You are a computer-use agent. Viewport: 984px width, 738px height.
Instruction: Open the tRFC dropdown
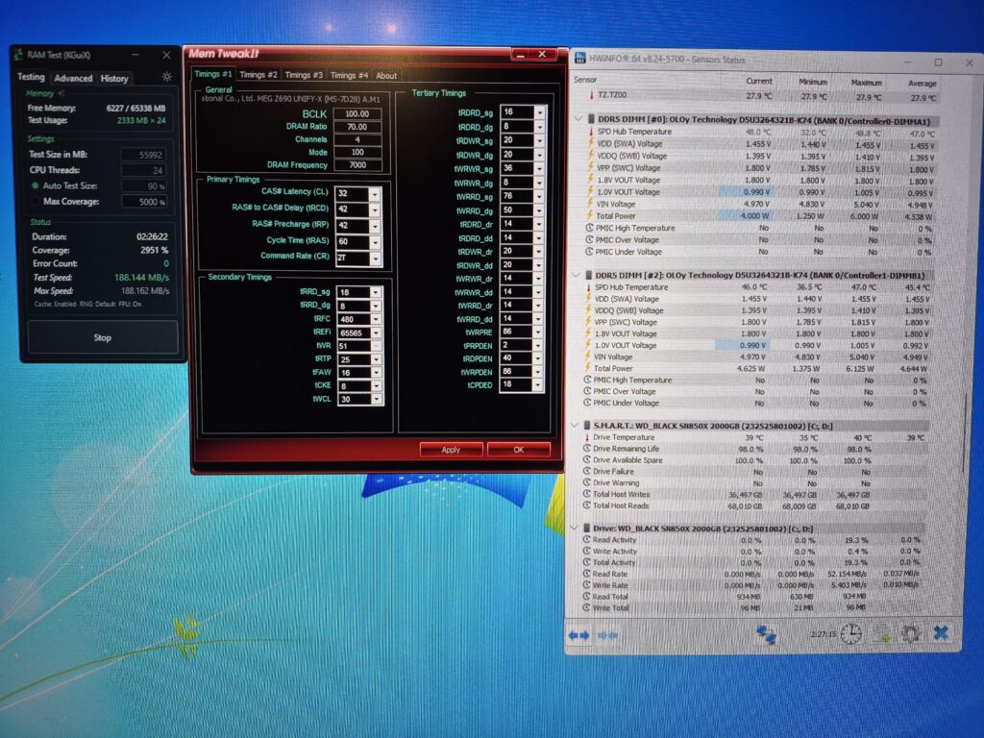tap(376, 319)
